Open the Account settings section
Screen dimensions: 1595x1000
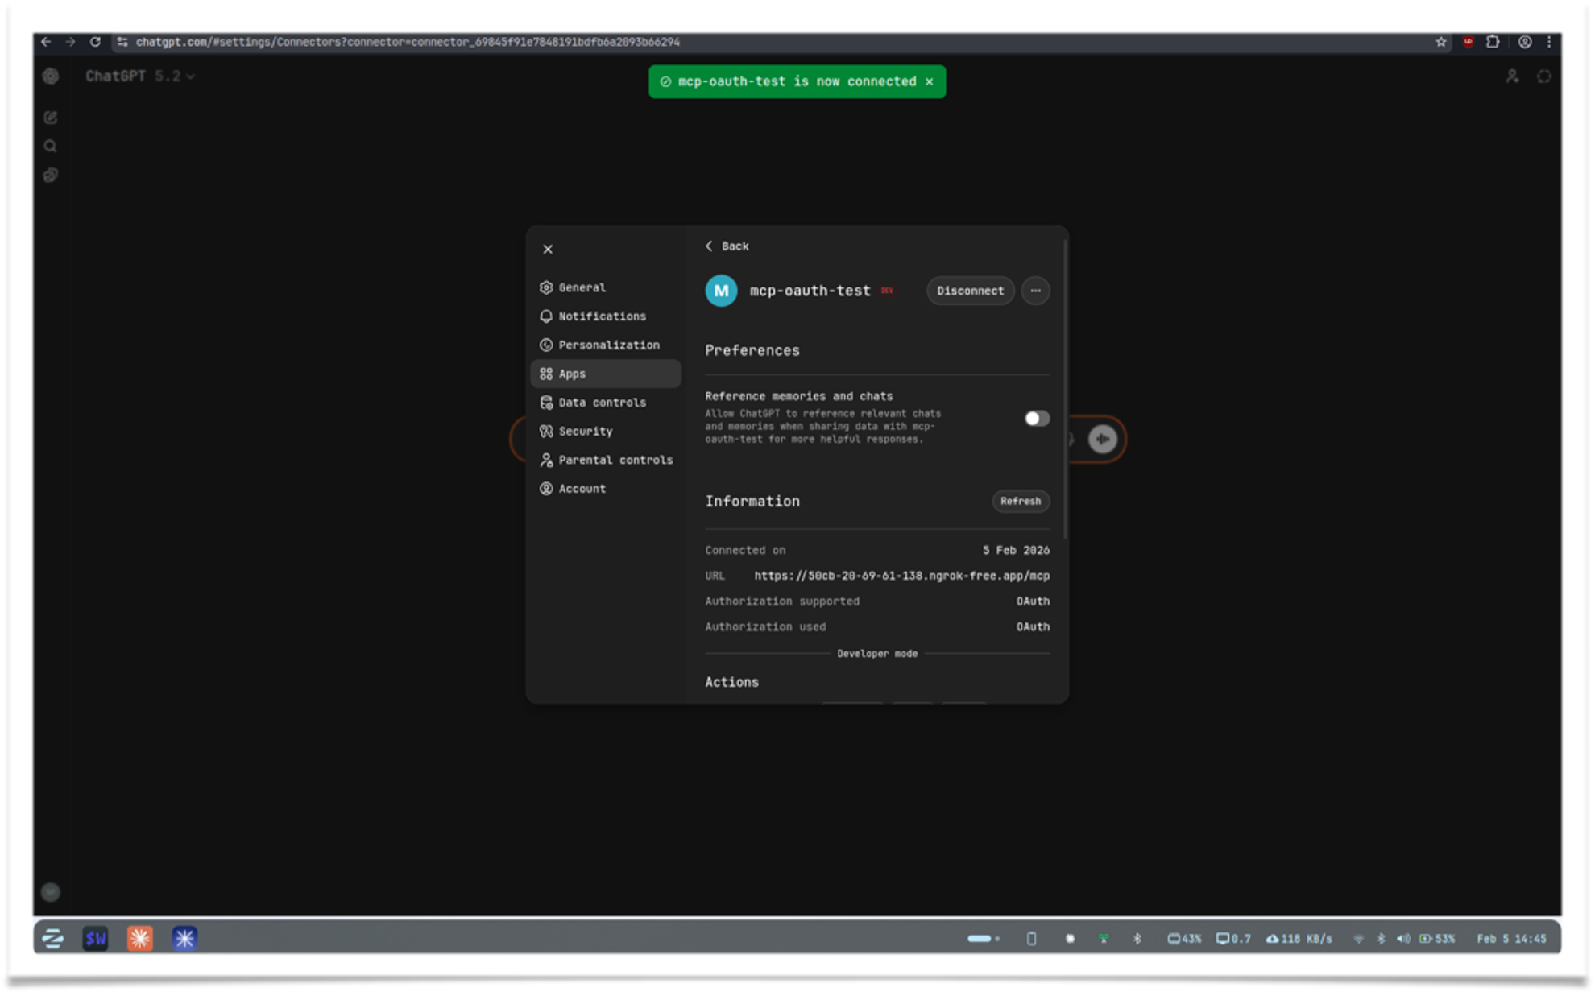point(582,488)
